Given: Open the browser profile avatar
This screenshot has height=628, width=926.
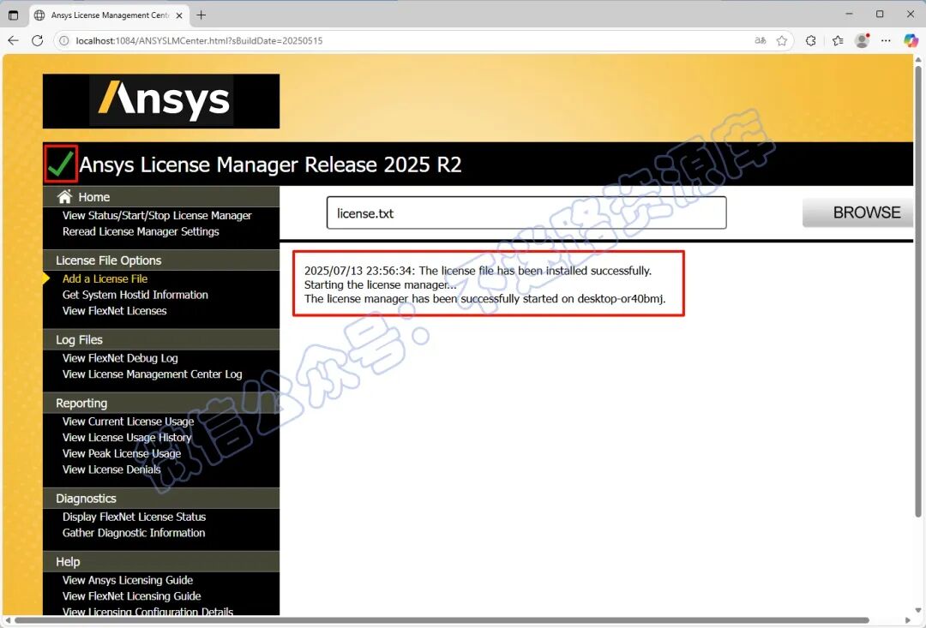Looking at the screenshot, I should pyautogui.click(x=863, y=41).
